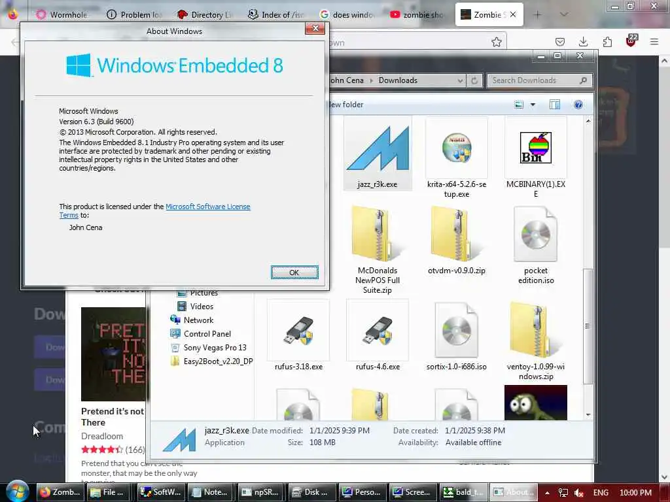Screen dimensions: 670x502
Task: Select otvdm-v0.9.0.zip archive
Action: click(x=456, y=233)
